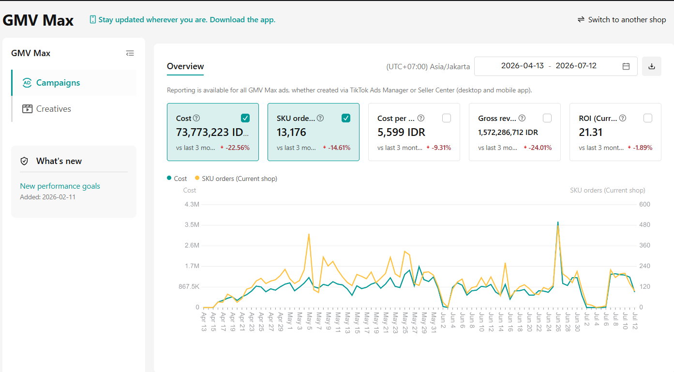
Task: Click the Cost info help icon
Action: tap(196, 118)
